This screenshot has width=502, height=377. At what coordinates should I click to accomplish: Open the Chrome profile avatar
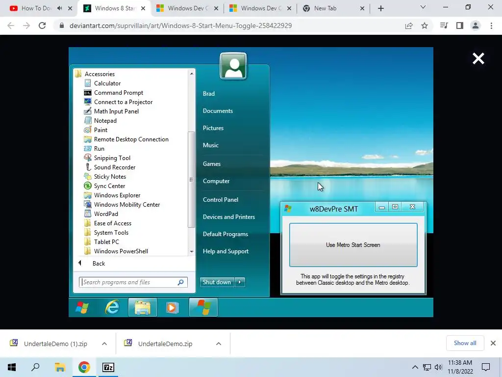point(476,26)
